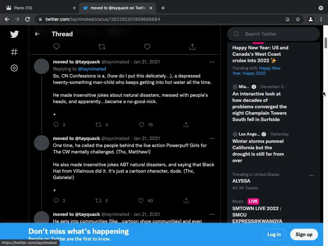Click the pink LIVE badge next to Music
328x246 pixels.
click(x=253, y=201)
